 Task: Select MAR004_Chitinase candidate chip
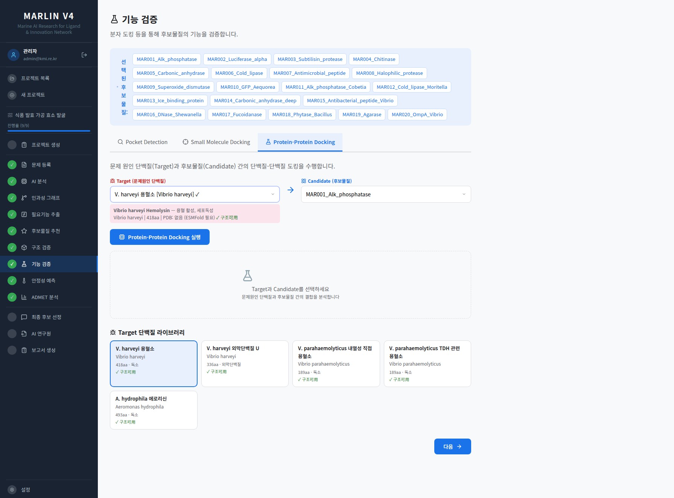374,59
